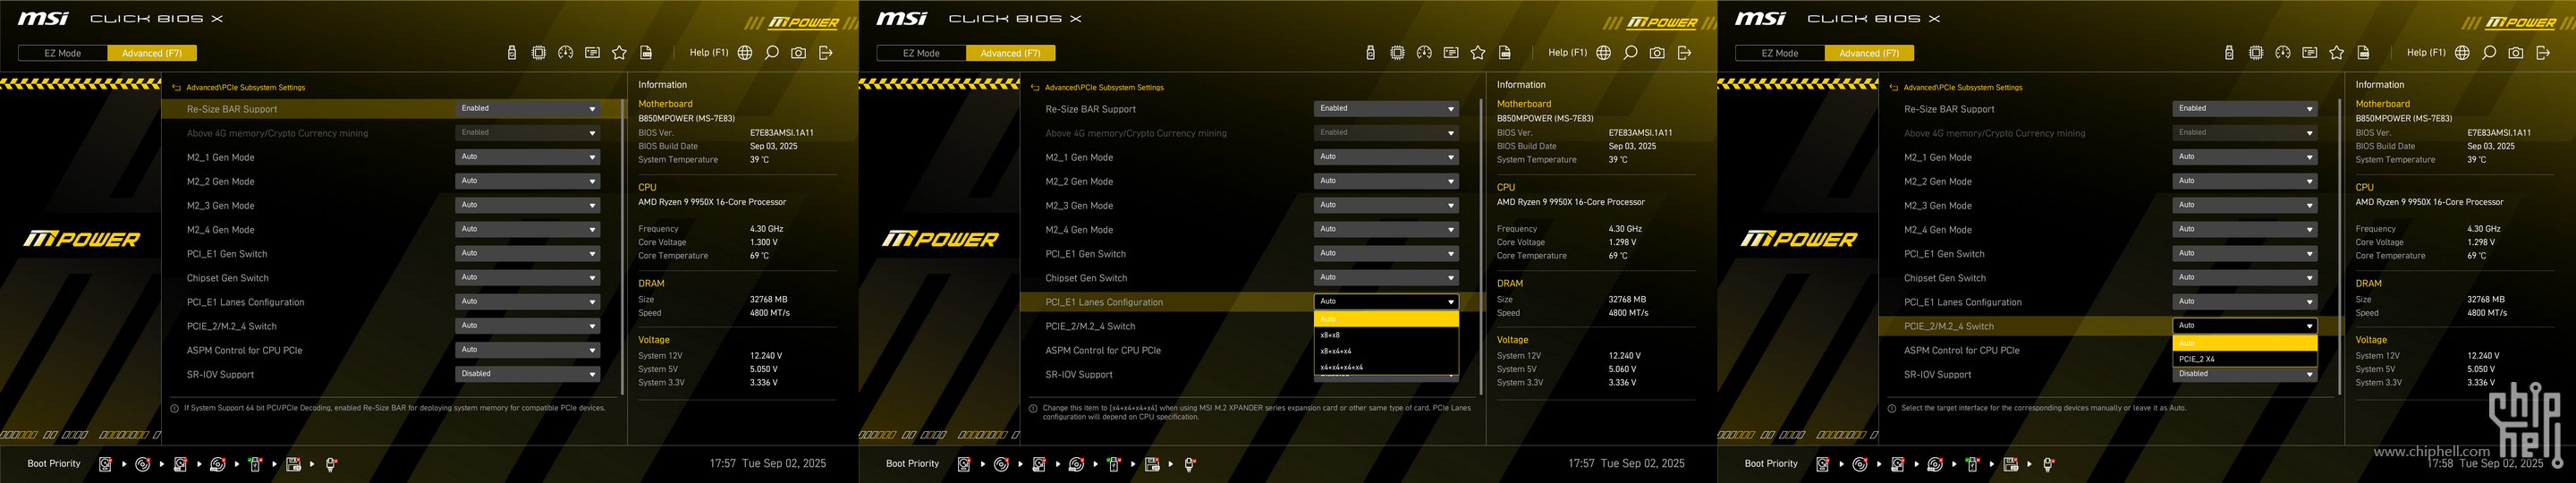Open search magnifier icon in left screenshot
The width and height of the screenshot is (2576, 483).
click(x=772, y=53)
